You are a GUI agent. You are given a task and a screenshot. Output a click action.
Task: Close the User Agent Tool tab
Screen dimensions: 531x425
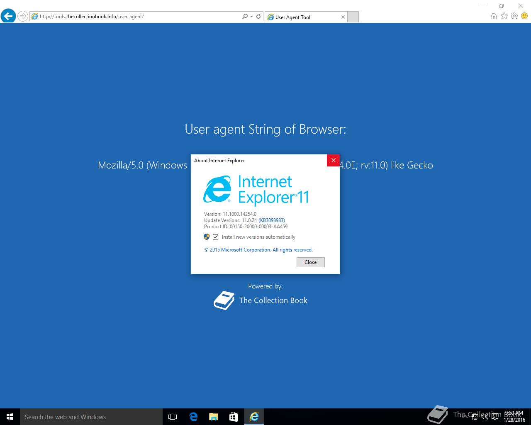coord(343,17)
